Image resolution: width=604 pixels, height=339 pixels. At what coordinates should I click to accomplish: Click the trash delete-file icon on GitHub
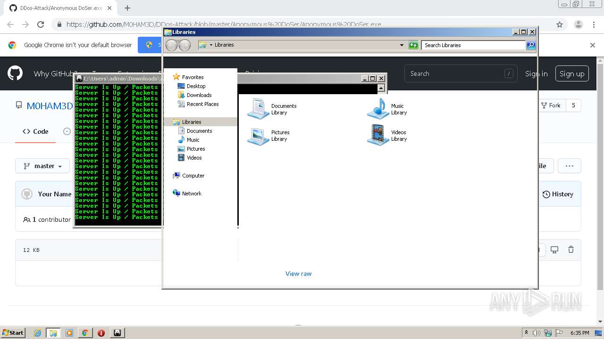click(571, 250)
